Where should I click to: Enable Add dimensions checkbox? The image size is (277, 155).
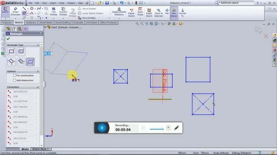point(14,81)
